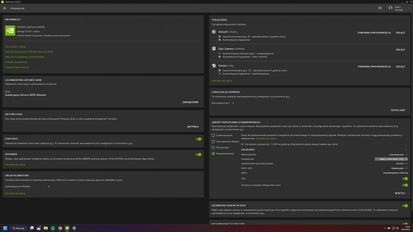Image resolution: width=413 pixels, height=232 pixels.
Task: Click the ZARZĄDZANIE membership button
Action: point(191,102)
